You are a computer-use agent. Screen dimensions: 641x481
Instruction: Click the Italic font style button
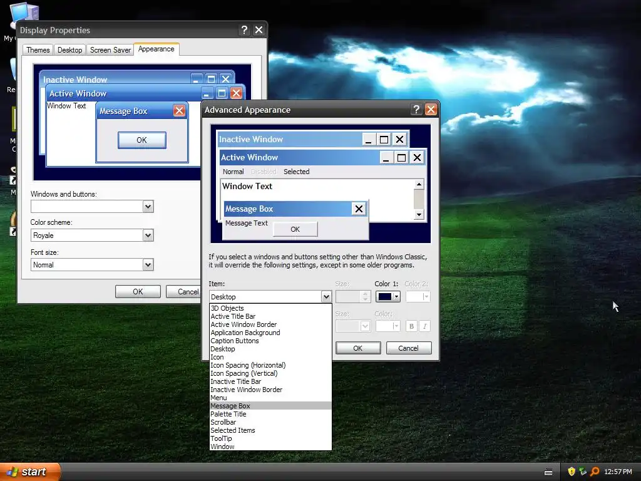coord(425,326)
